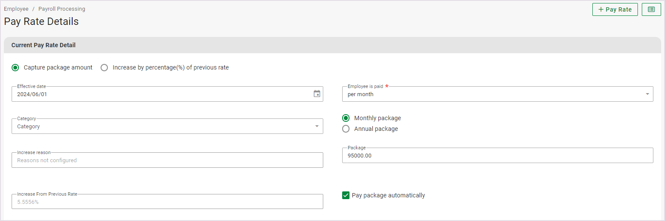This screenshot has height=221, width=665.
Task: Navigate to Payroll Processing breadcrumb
Action: point(61,9)
